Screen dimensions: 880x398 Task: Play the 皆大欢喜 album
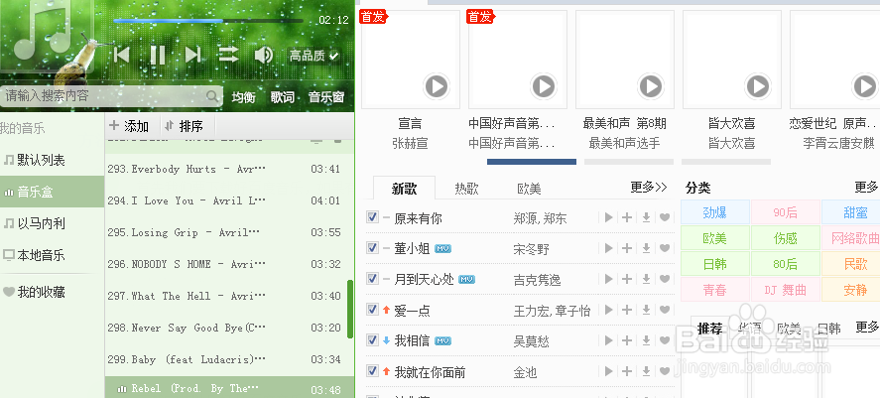point(758,86)
